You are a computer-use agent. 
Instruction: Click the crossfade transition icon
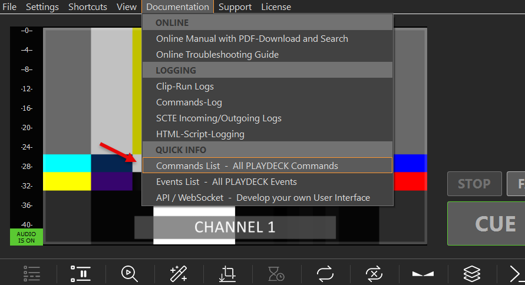423,274
